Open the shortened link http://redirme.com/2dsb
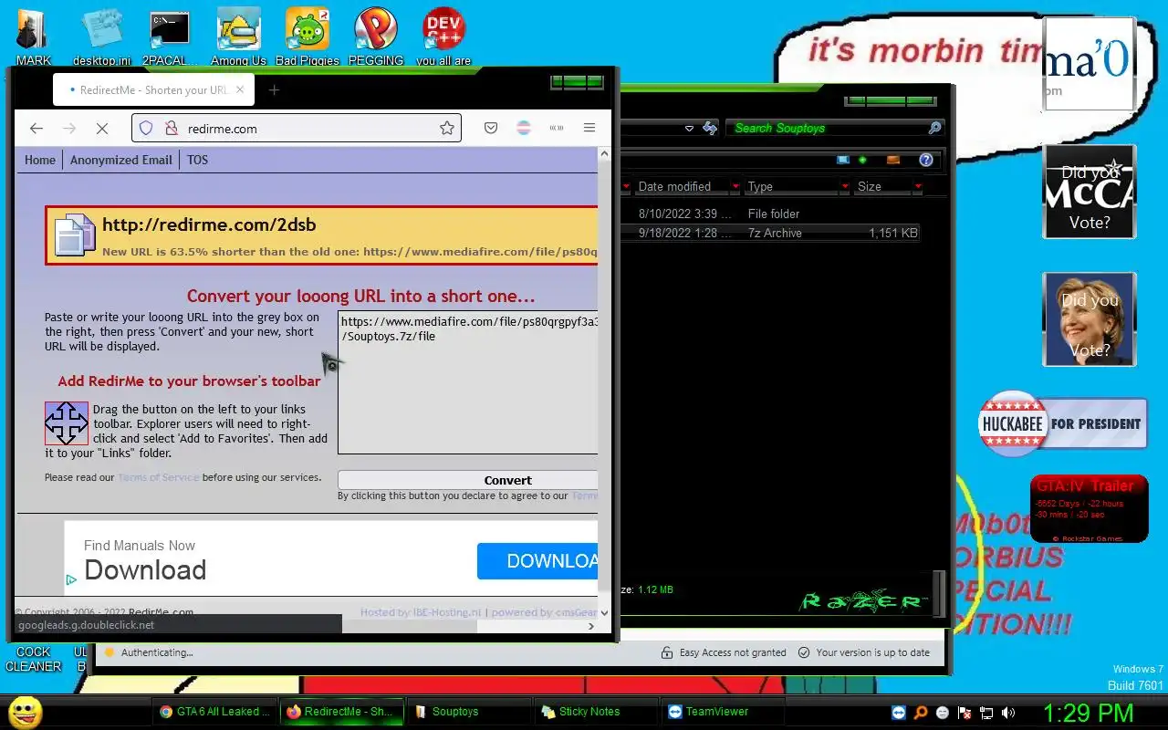 point(209,224)
